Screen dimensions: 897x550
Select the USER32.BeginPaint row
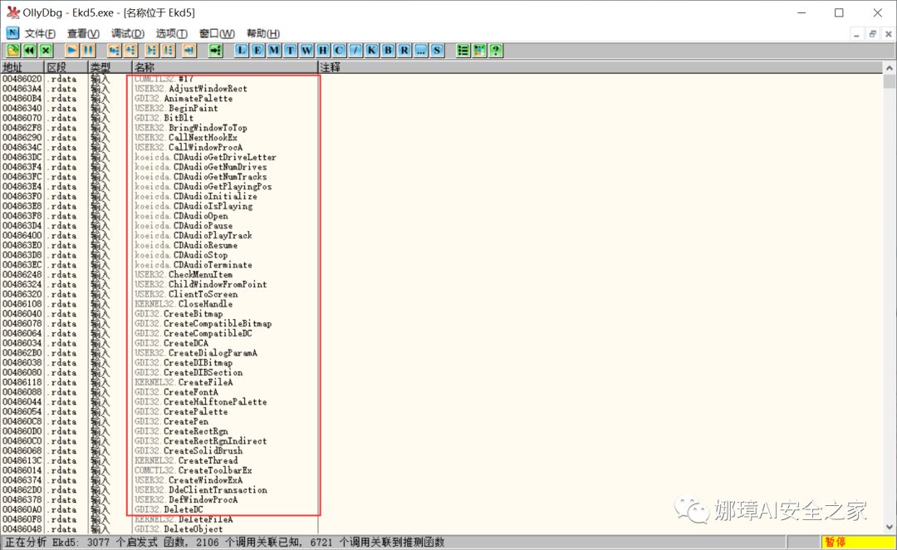(442, 108)
